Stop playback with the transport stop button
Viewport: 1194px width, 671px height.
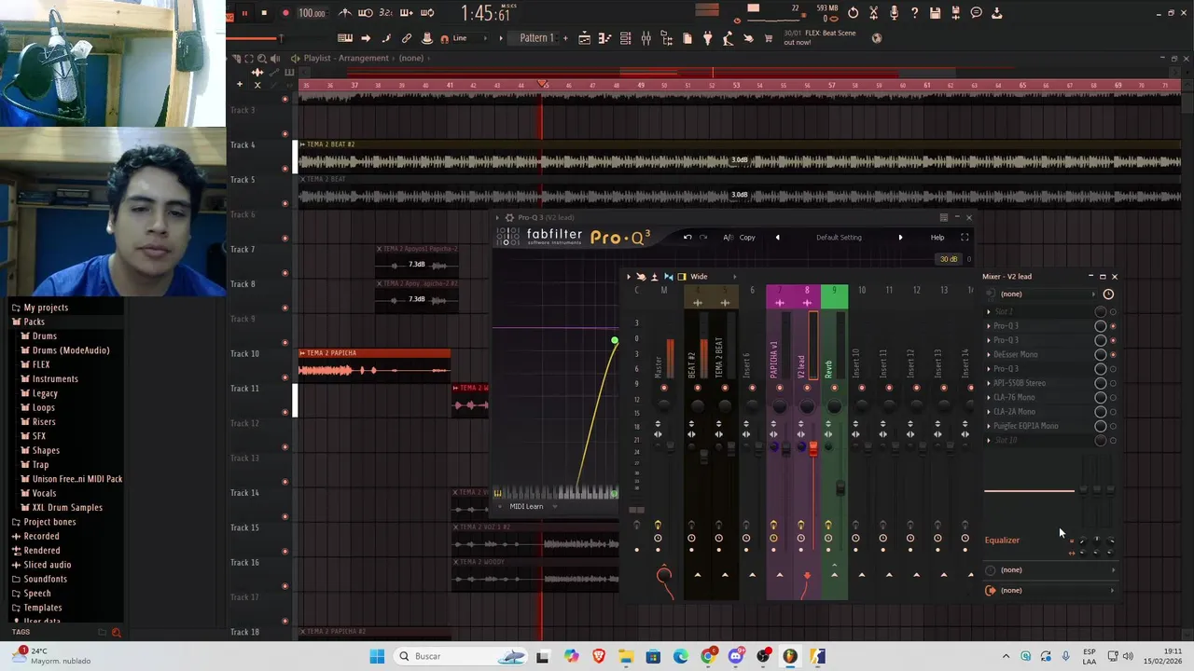point(264,13)
